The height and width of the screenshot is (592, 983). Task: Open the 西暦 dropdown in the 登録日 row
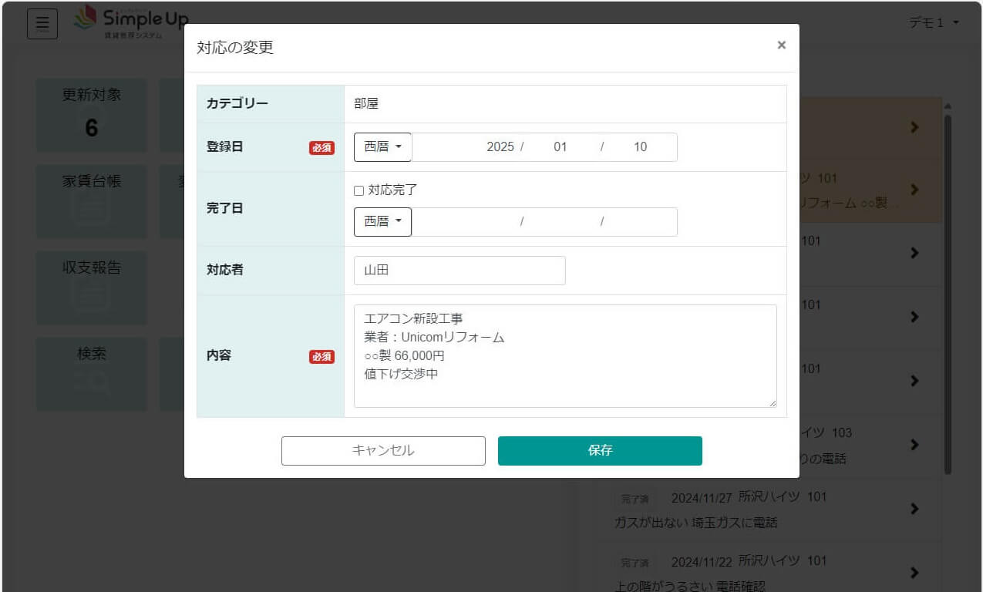(x=383, y=147)
